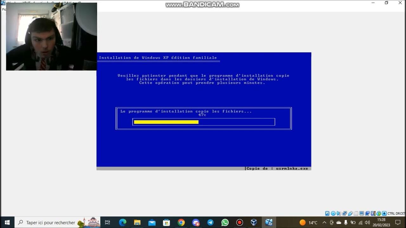
Task: Click the CTRL DROITE host key label
Action: tap(396, 213)
